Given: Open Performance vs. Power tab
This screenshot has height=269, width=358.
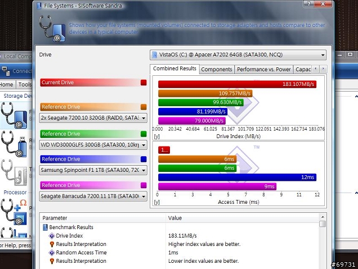Looking at the screenshot, I should click(x=263, y=69).
